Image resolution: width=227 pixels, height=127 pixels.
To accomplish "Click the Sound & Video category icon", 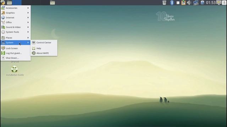I will pos(3,27).
